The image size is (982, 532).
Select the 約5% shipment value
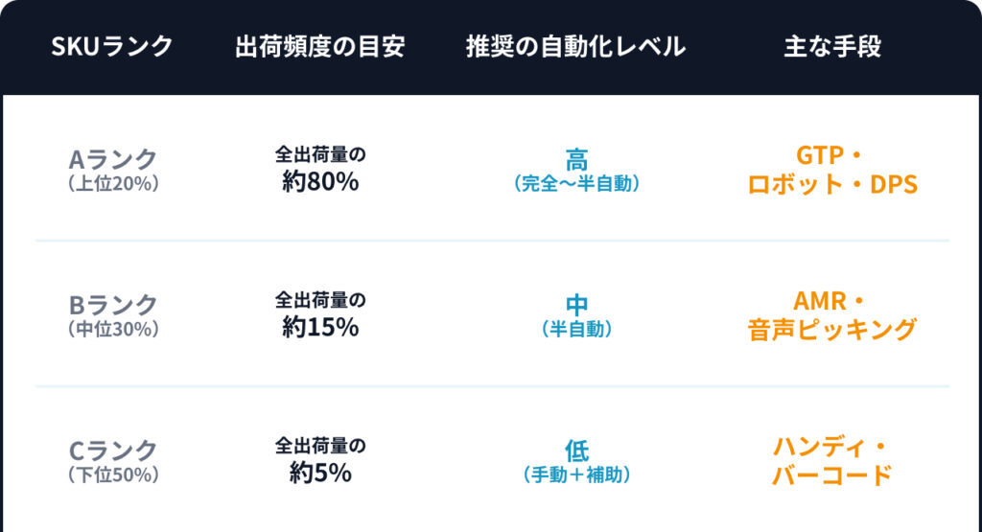320,473
